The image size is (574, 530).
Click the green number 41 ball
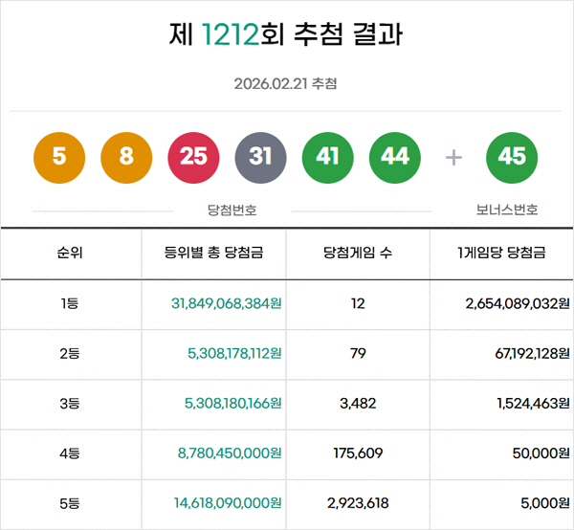click(327, 156)
